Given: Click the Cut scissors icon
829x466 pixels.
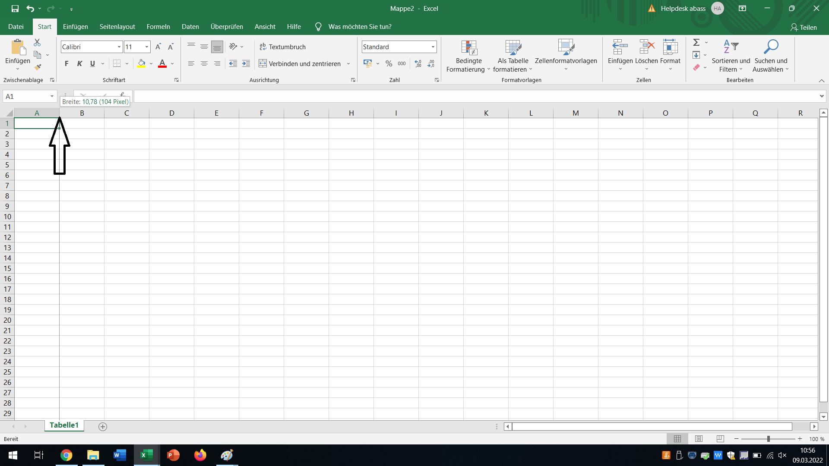Looking at the screenshot, I should click(37, 43).
